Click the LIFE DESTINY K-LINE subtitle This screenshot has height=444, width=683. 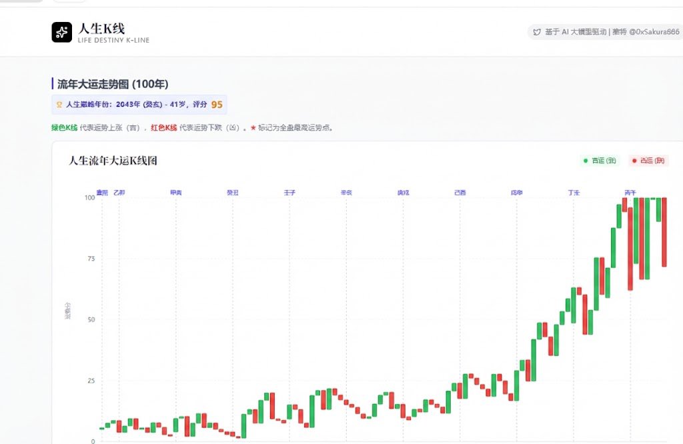[x=113, y=40]
